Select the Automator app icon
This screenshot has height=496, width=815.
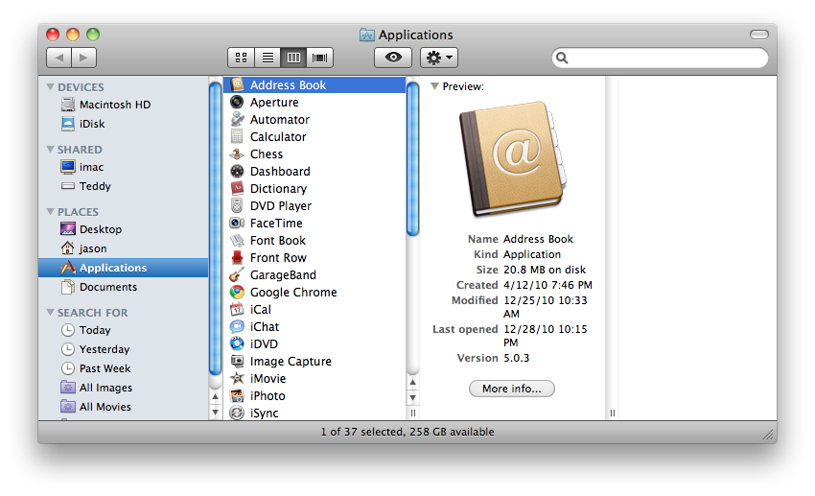click(x=237, y=119)
